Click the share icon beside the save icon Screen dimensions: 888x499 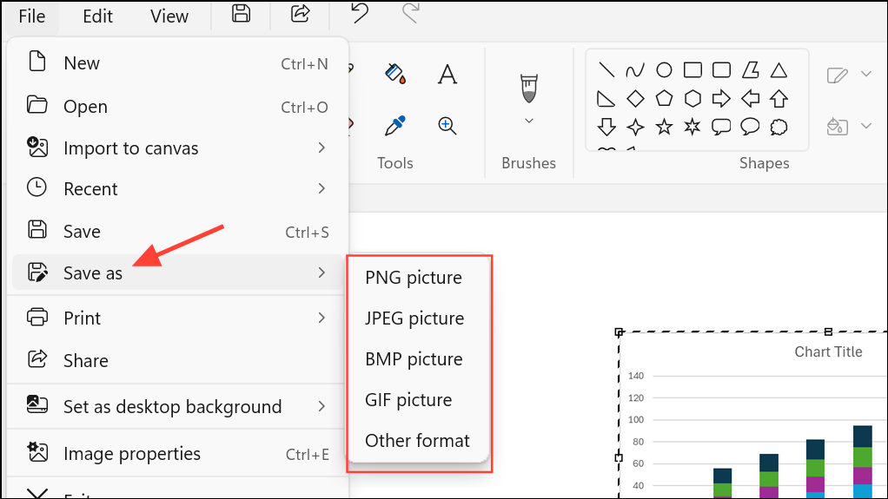[300, 13]
